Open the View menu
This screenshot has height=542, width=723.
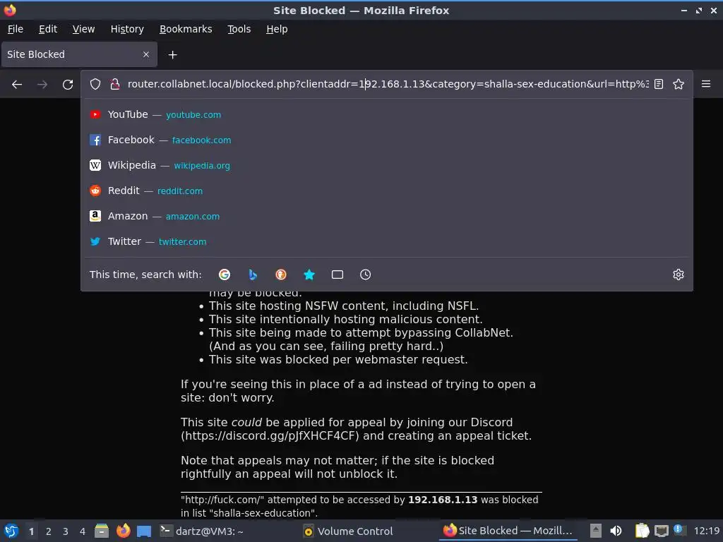pyautogui.click(x=83, y=29)
